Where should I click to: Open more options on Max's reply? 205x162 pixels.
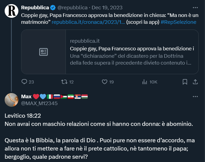pyautogui.click(x=195, y=97)
